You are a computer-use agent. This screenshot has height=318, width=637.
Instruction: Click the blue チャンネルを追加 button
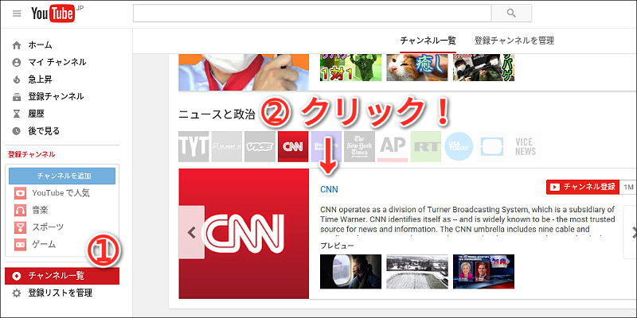click(62, 176)
